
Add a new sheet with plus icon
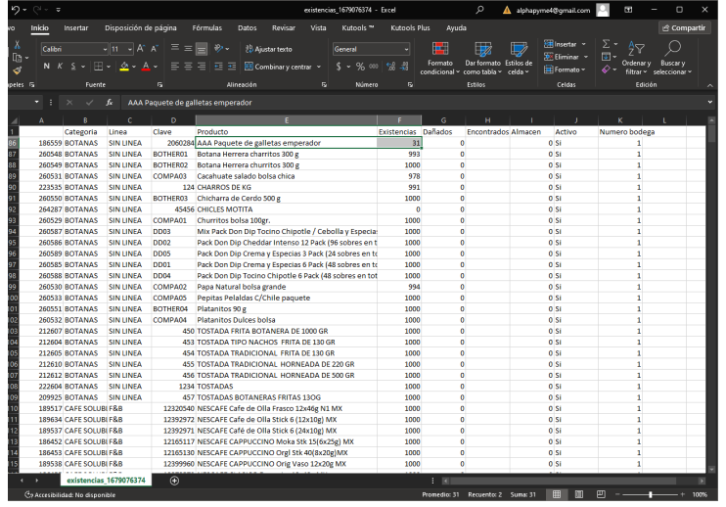174,481
